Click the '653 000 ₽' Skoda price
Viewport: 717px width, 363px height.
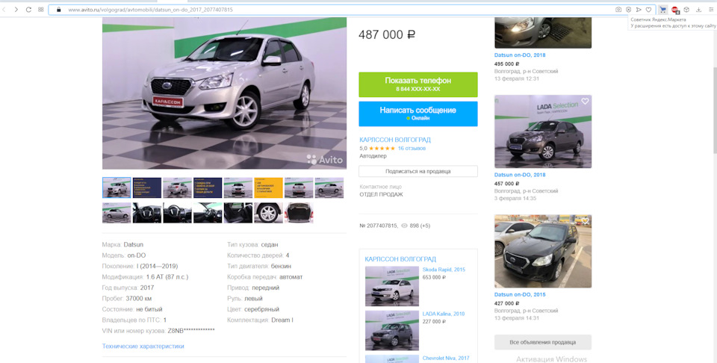[x=435, y=278]
